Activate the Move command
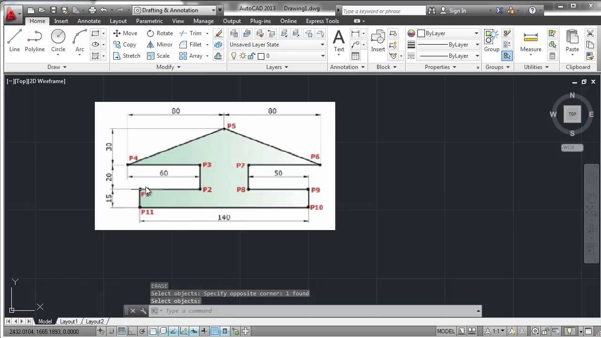Screen dimensions: 601x338 click(125, 33)
